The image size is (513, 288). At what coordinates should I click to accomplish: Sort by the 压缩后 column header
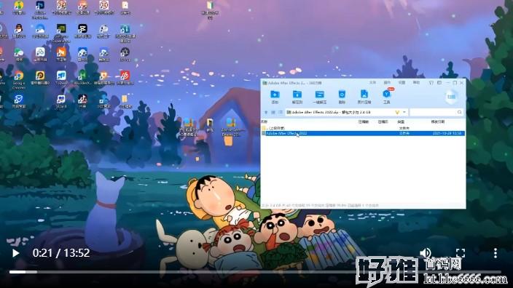(383, 121)
